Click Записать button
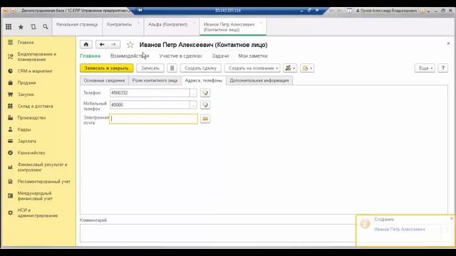The width and height of the screenshot is (456, 256). click(x=150, y=68)
